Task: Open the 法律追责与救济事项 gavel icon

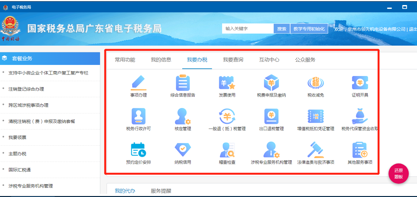Action: click(316, 150)
